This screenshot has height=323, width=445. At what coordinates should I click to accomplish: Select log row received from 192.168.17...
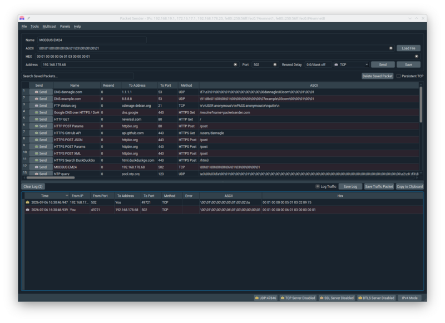pos(224,202)
